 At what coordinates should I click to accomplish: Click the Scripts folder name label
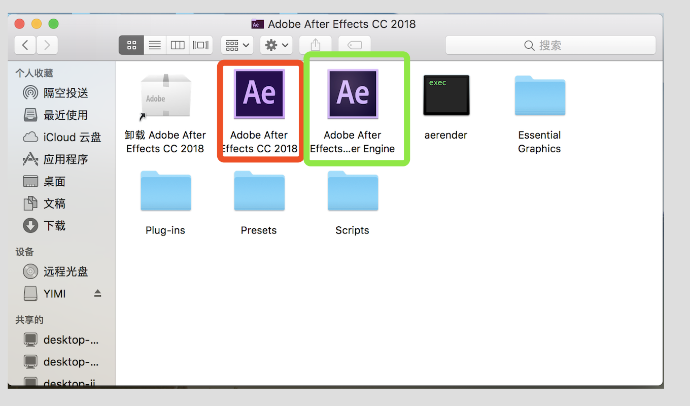point(352,230)
